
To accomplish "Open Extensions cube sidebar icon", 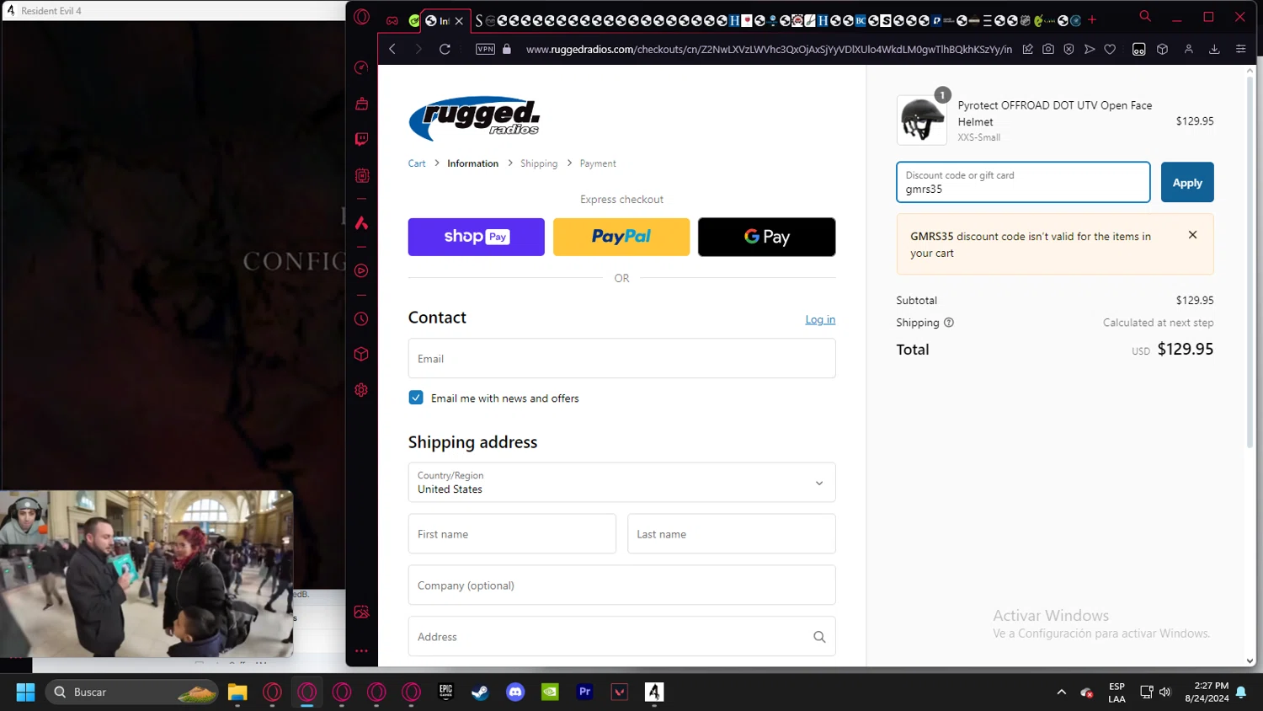I will click(x=362, y=354).
